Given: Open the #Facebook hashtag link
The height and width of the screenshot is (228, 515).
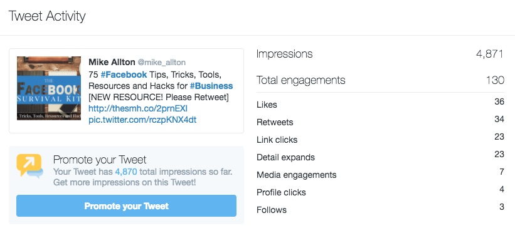Looking at the screenshot, I should [x=124, y=75].
